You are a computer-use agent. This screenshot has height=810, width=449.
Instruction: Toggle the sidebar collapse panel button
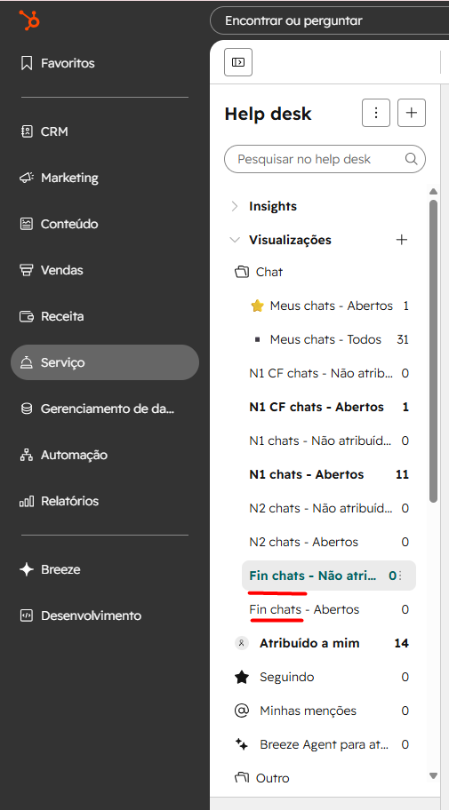[238, 62]
